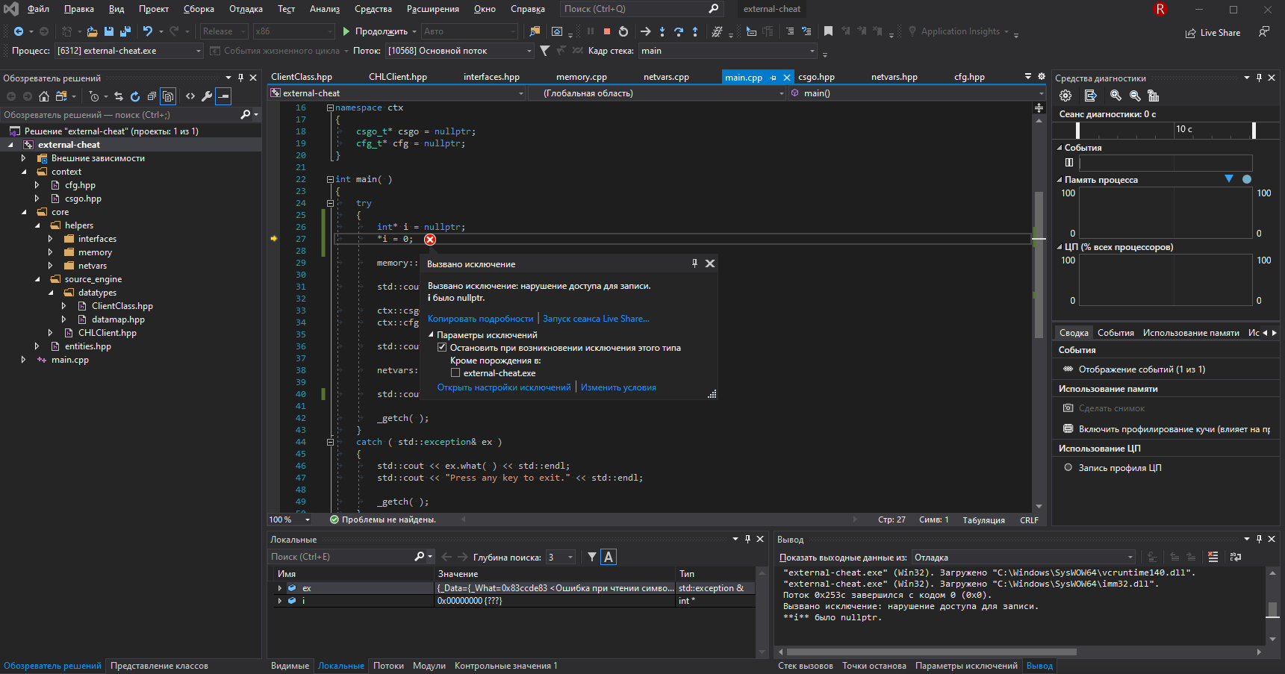
Task: Click the red exception error icon on line 27
Action: click(x=430, y=240)
